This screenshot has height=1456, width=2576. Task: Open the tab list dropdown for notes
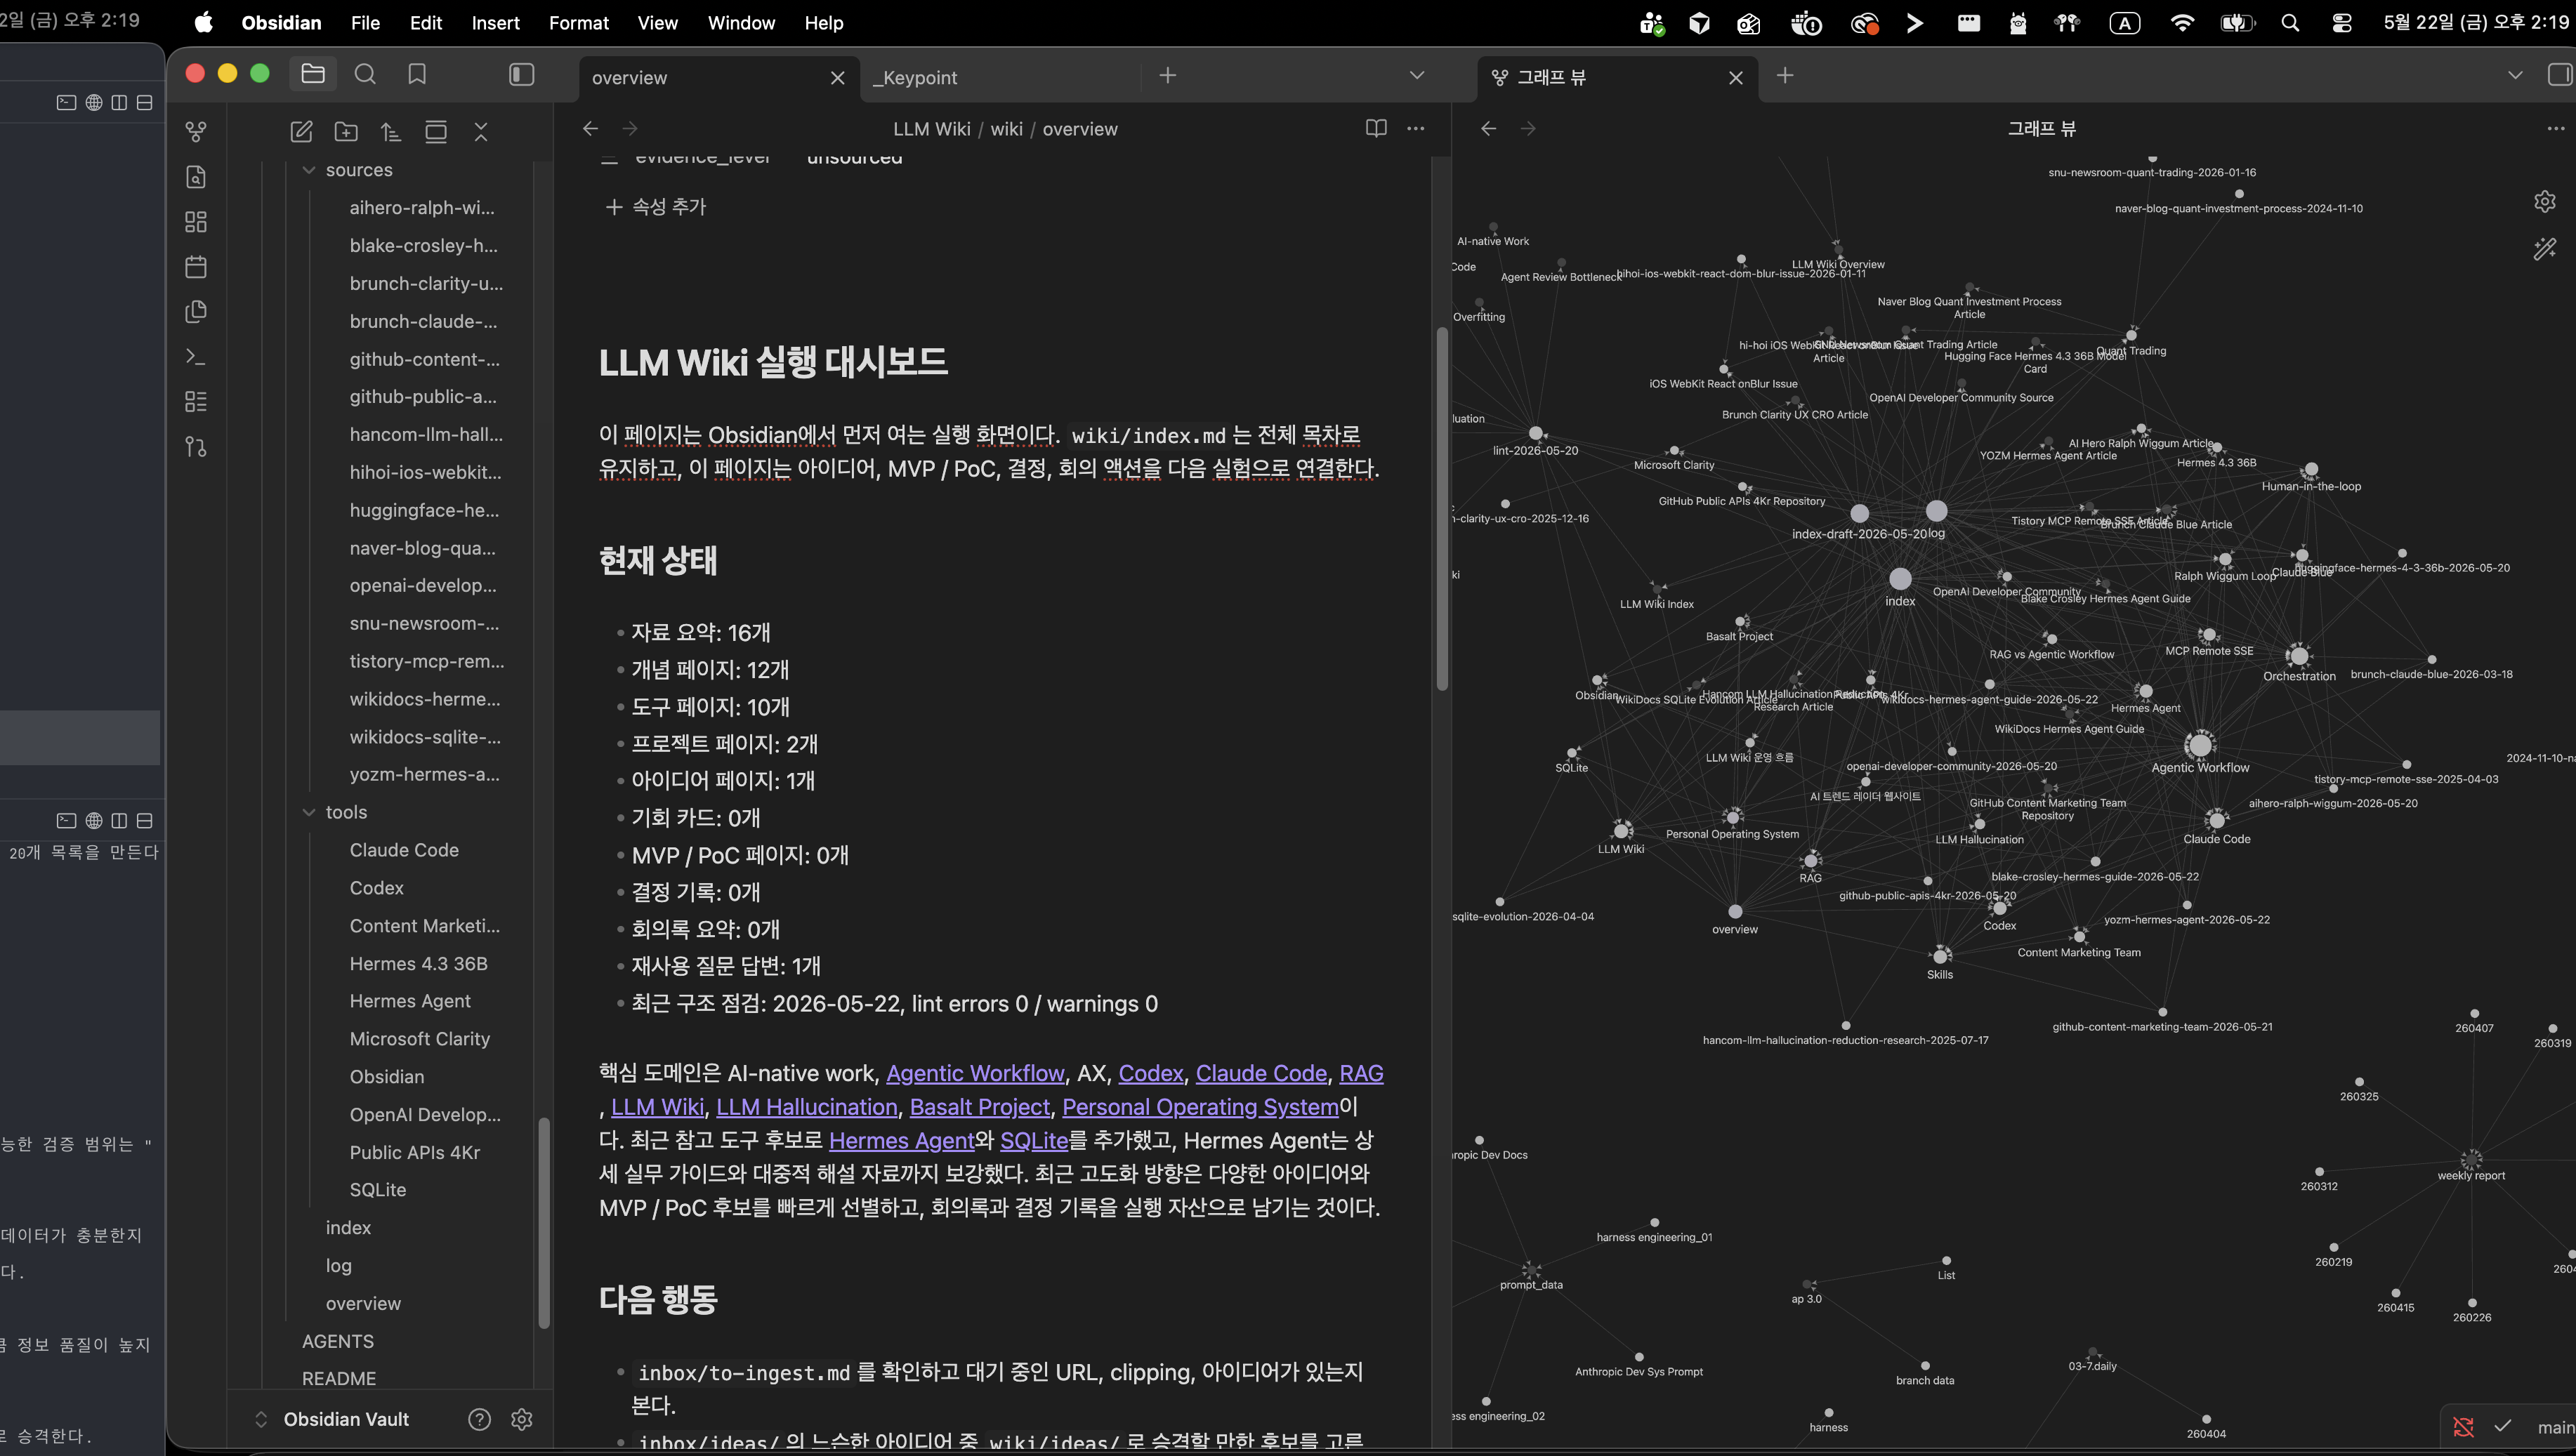coord(1417,75)
